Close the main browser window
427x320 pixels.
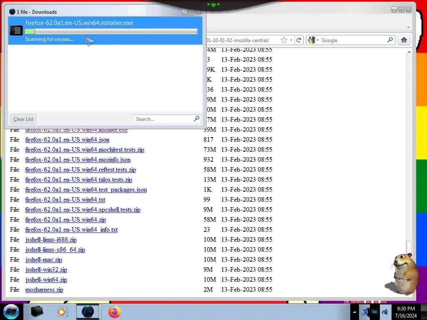409,10
